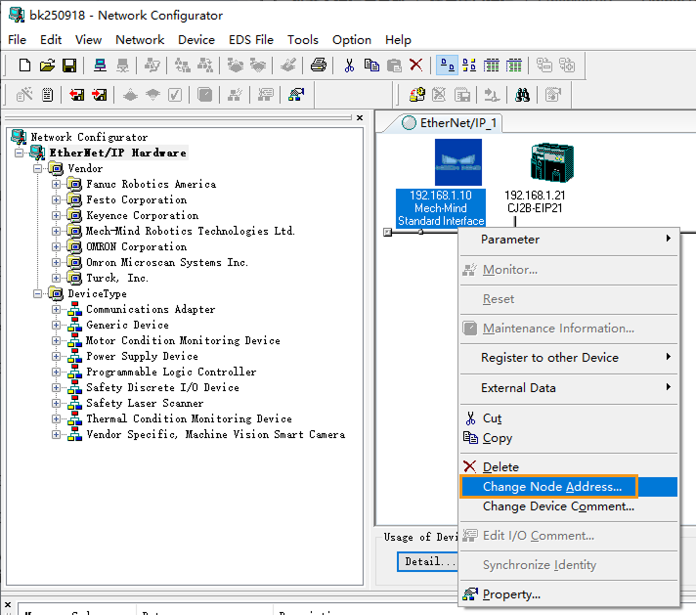
Task: Open the Device menu
Action: coord(196,39)
